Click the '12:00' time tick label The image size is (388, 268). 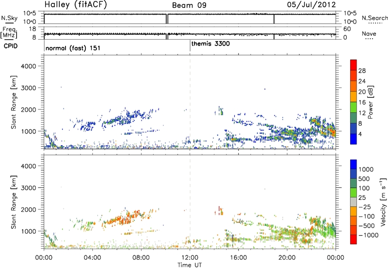(x=190, y=258)
